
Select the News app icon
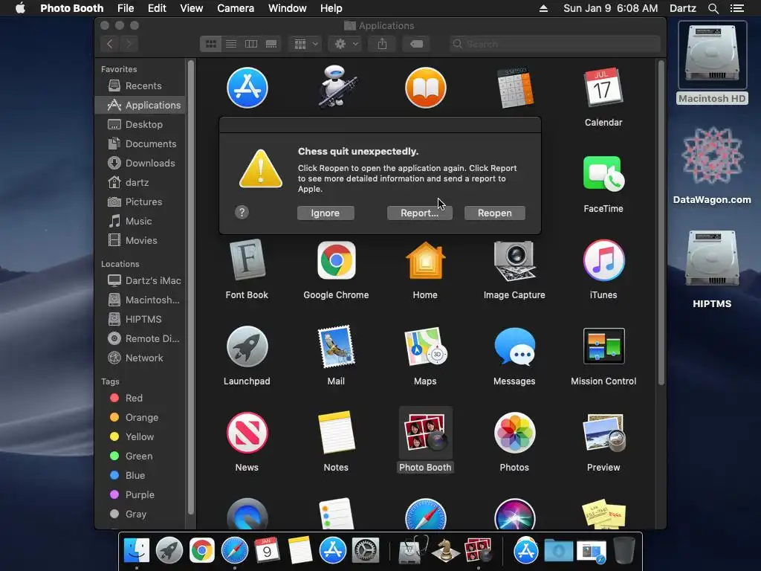point(247,433)
